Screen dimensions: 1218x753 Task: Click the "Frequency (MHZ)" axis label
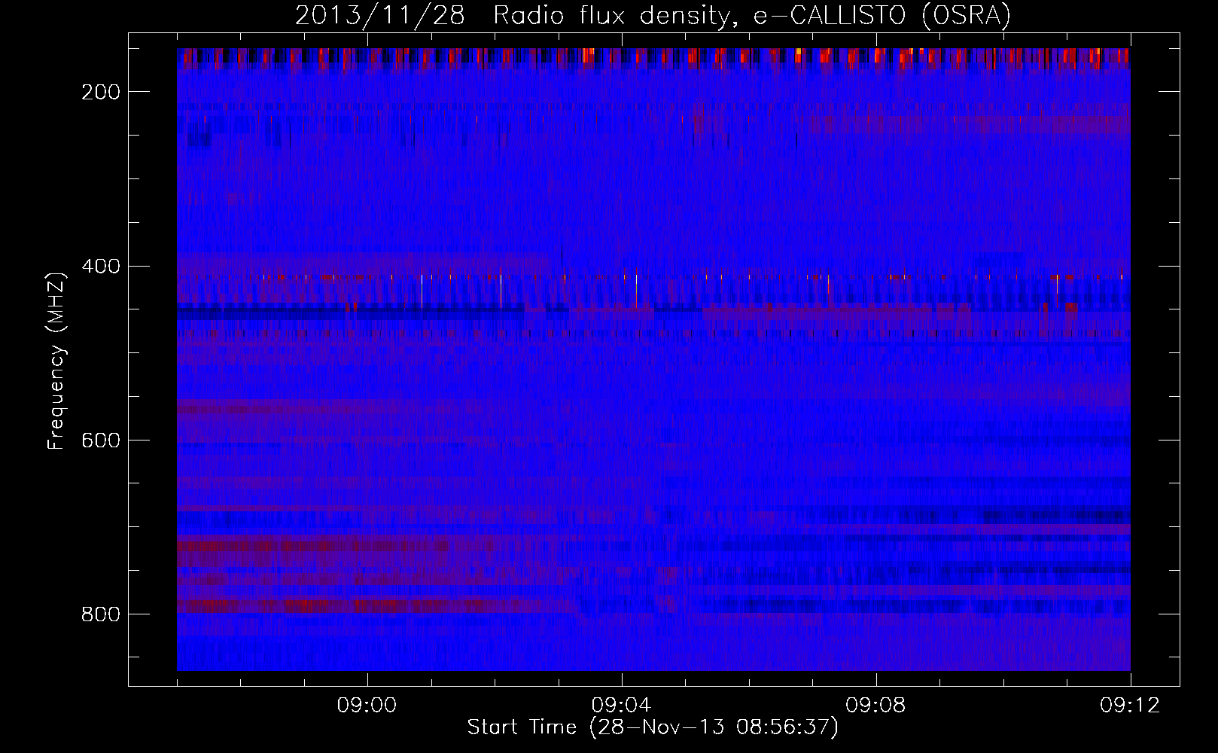pos(56,361)
